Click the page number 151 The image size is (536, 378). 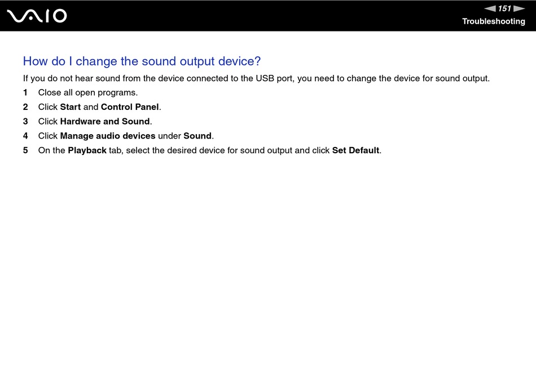point(504,8)
